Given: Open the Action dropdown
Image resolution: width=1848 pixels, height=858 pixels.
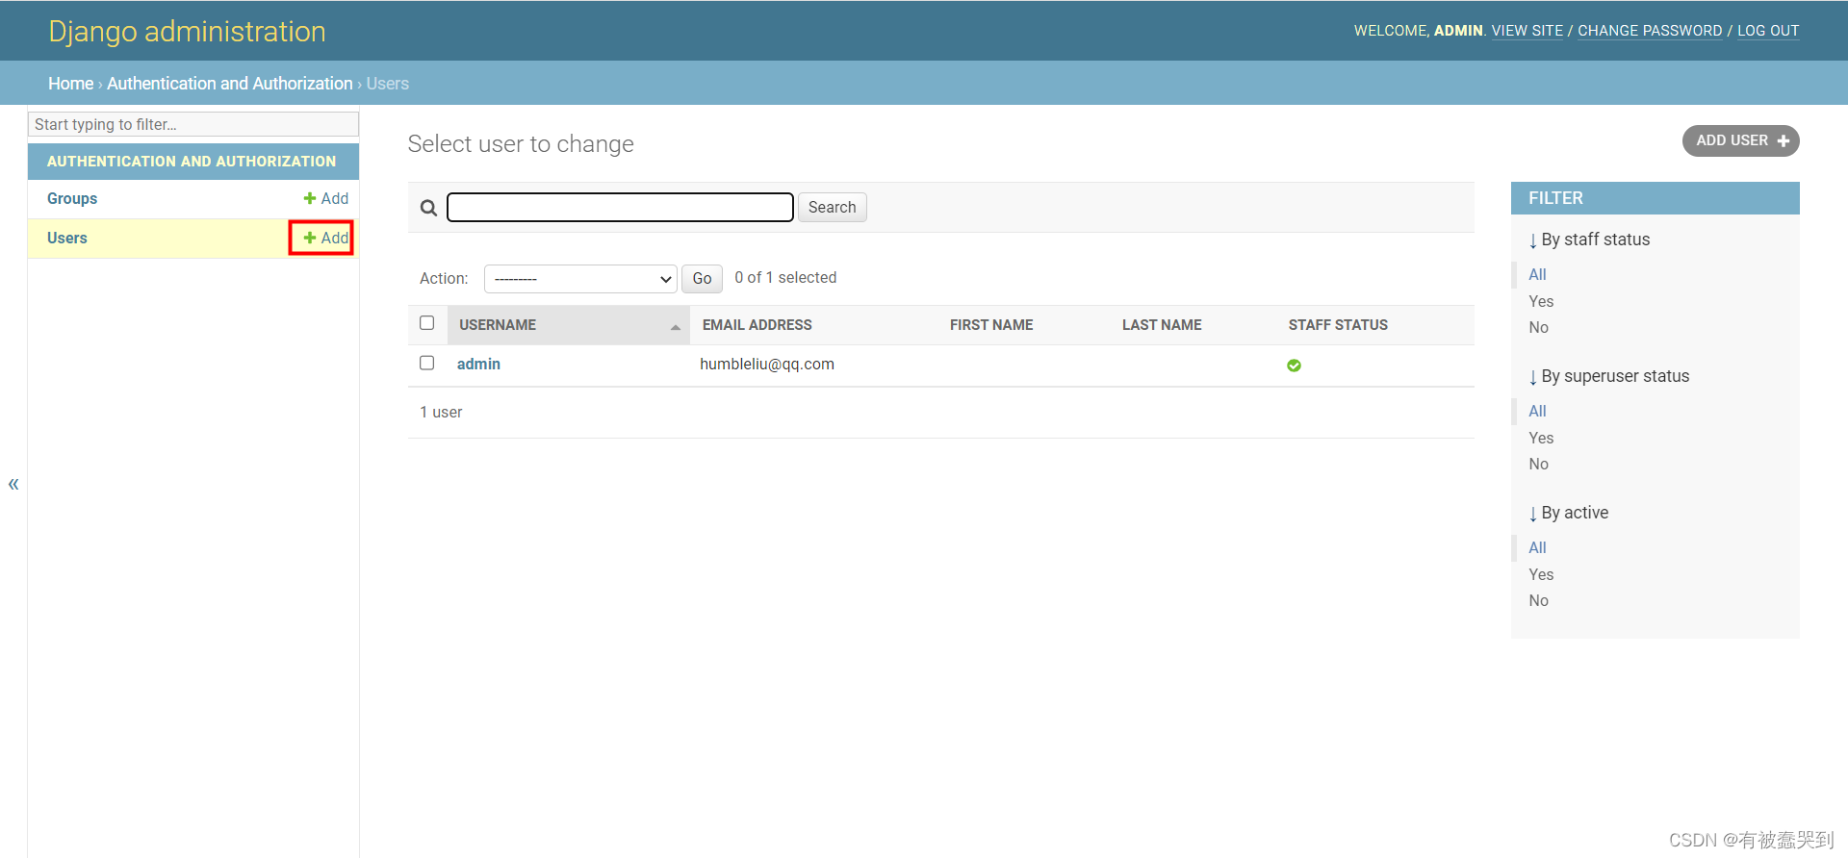Looking at the screenshot, I should (x=580, y=279).
